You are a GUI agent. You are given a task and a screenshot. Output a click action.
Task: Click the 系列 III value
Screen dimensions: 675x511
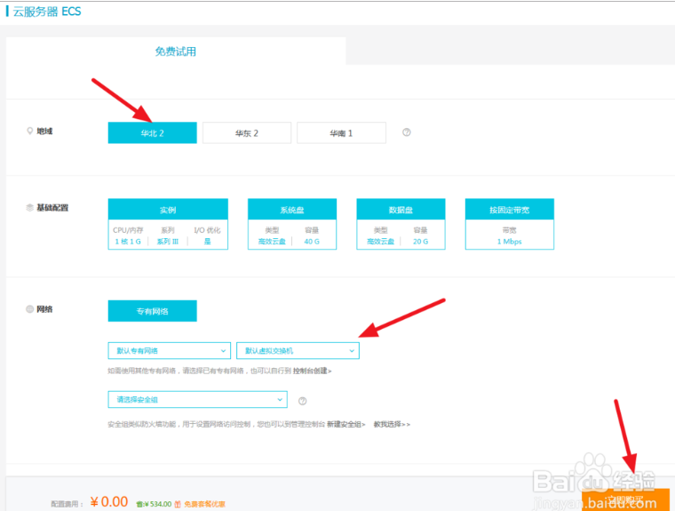(168, 242)
